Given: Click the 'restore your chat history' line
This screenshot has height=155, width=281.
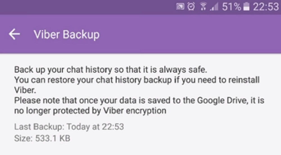Looking at the screenshot, I should pos(137,80).
